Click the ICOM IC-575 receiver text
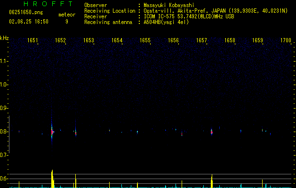Image resolution: width=296 pixels, height=188 pixels. [x=189, y=16]
